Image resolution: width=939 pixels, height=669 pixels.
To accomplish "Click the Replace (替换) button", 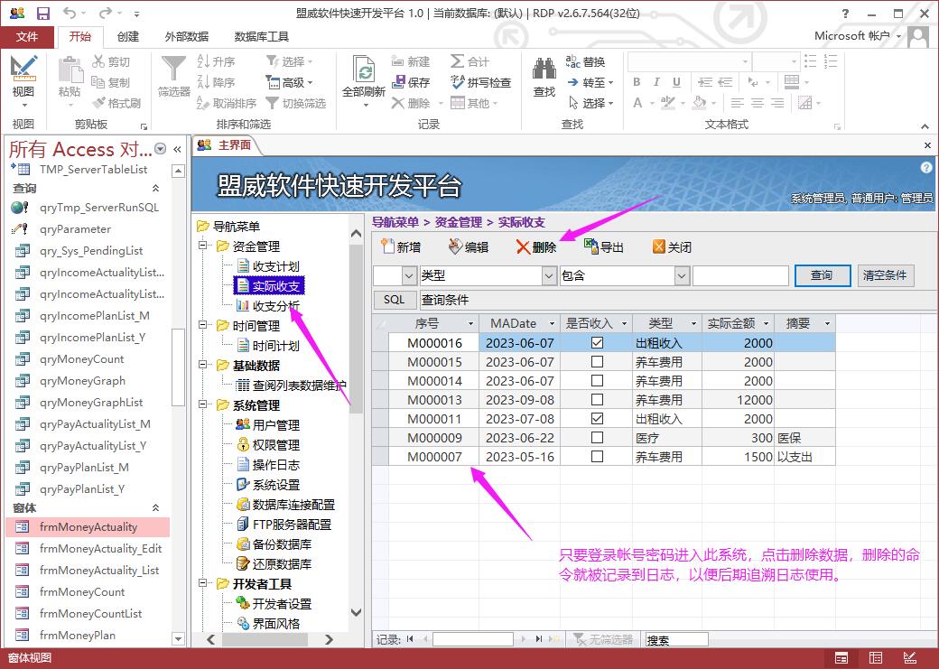I will [585, 61].
